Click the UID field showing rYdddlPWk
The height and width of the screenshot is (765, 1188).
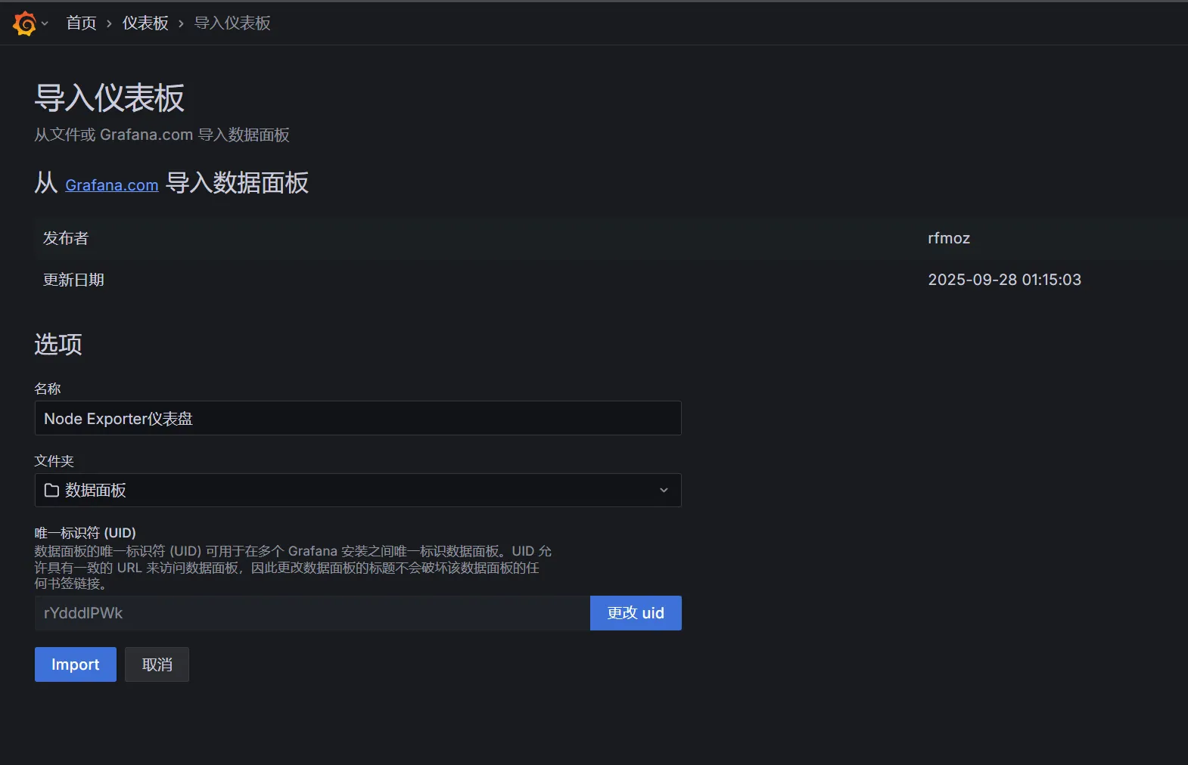311,613
